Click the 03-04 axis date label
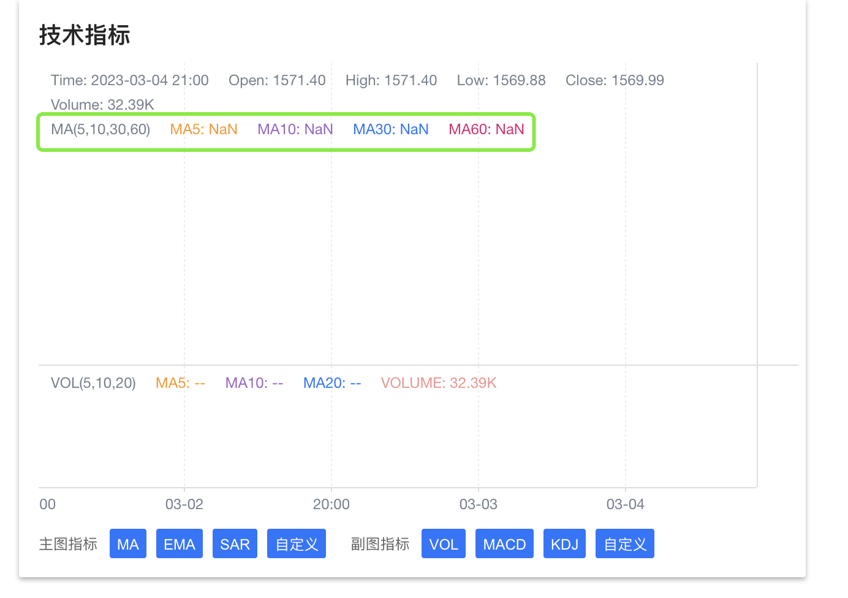The height and width of the screenshot is (598, 848). click(625, 504)
